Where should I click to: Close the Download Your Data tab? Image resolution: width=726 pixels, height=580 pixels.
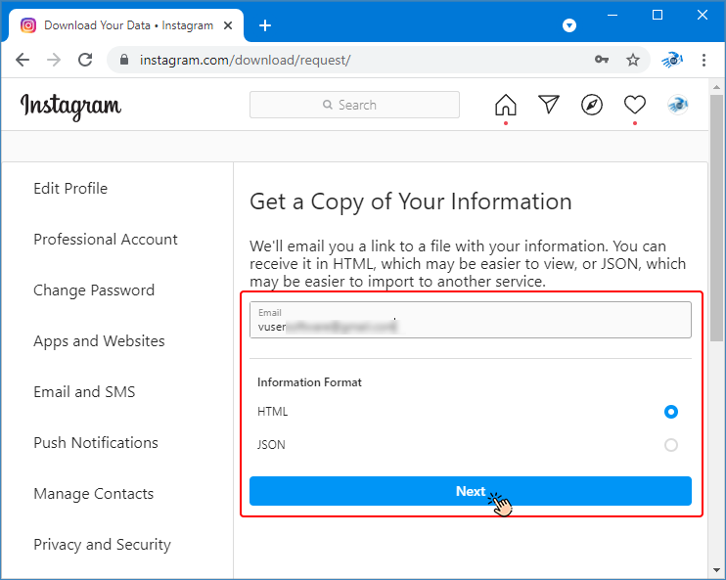(228, 25)
